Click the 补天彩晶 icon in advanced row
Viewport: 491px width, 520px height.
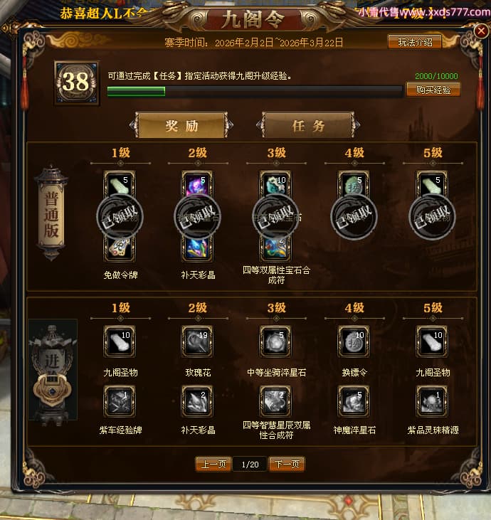coord(197,401)
